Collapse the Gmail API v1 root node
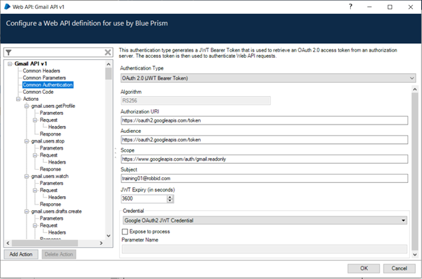422x279 pixels. coord(9,64)
